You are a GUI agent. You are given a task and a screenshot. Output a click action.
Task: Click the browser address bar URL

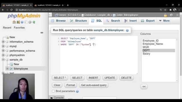click(x=48, y=10)
